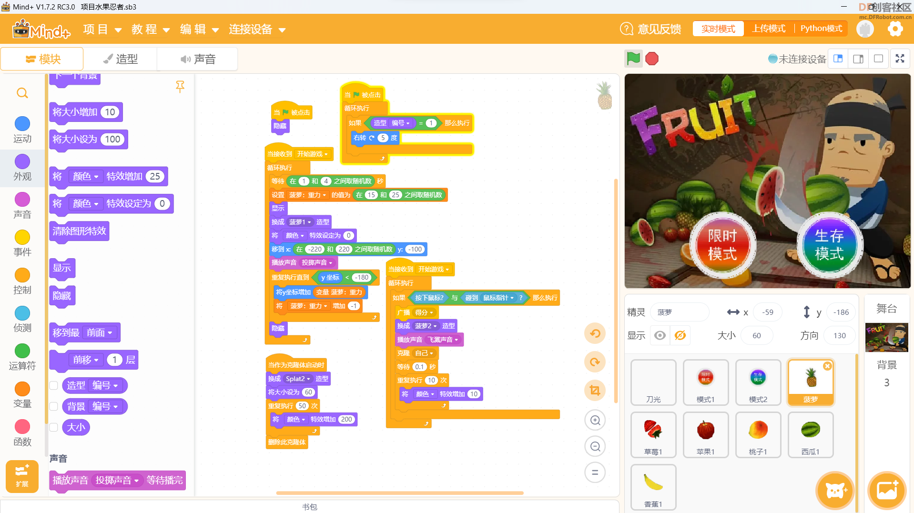Tick the 背景 编号 reporter checkbox

[x=54, y=406]
